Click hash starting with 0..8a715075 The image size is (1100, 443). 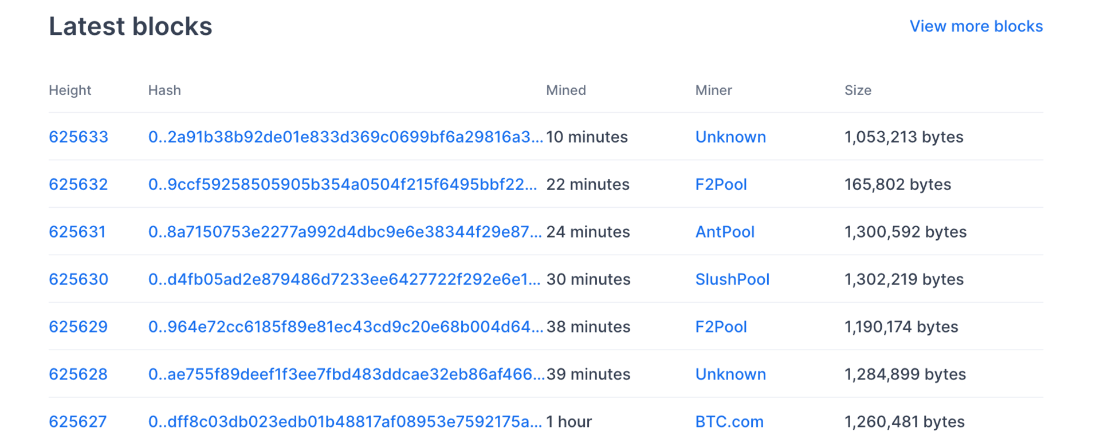point(344,232)
